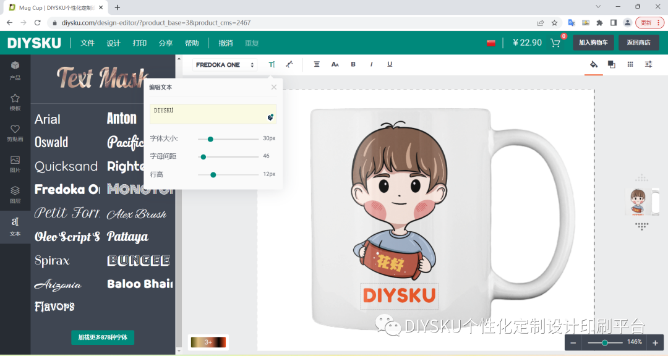Bookmark this page with the star icon
The height and width of the screenshot is (356, 668).
554,23
